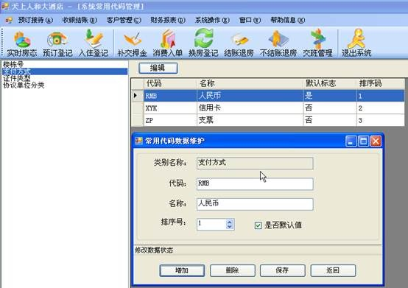This screenshot has width=408, height=288.
Task: Select 证件类型 in the category list
Action: pos(65,78)
